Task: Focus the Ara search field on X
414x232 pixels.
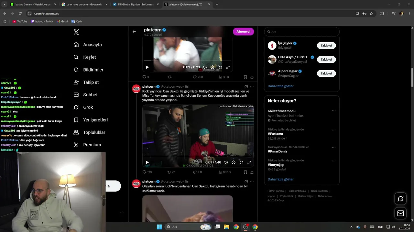Action: click(x=302, y=32)
